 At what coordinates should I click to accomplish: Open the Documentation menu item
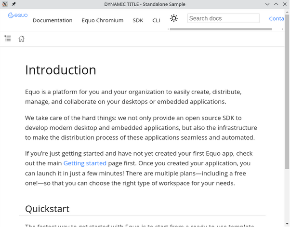pos(53,20)
